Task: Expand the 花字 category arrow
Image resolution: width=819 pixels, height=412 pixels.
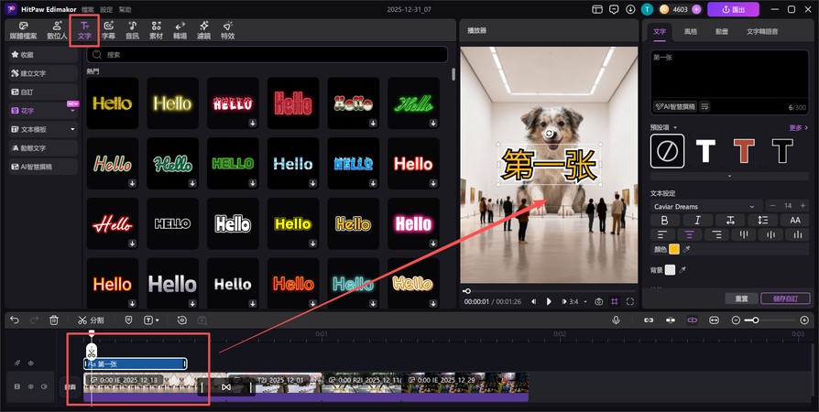Action: [x=72, y=111]
